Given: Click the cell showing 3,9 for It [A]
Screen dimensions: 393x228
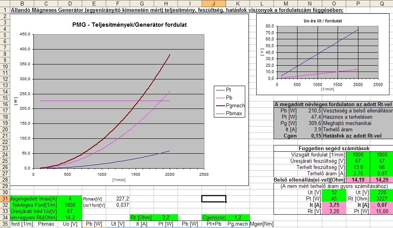Looking at the screenshot, I should point(310,129).
